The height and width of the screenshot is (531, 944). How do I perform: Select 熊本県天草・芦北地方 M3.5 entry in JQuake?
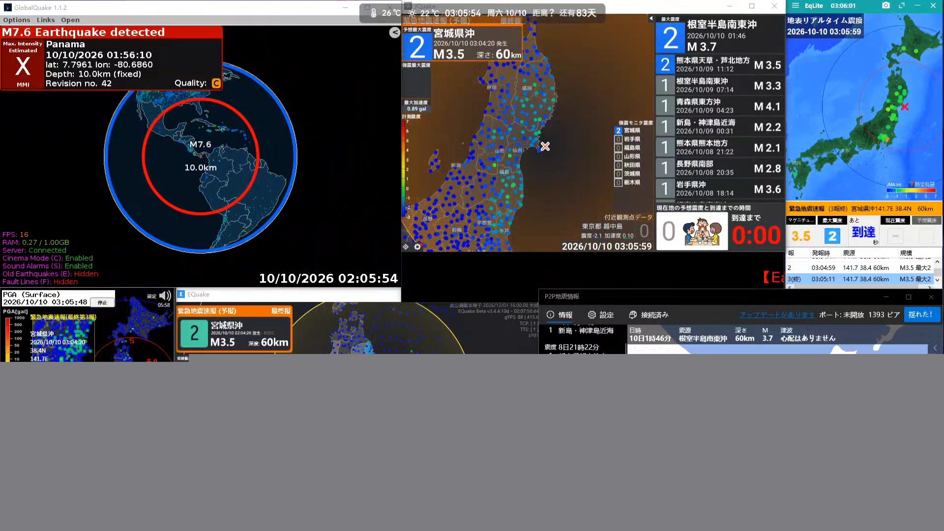click(x=719, y=64)
